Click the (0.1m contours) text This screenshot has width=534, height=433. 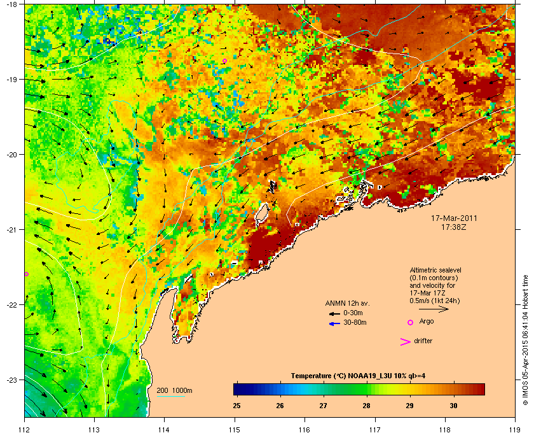point(434,278)
